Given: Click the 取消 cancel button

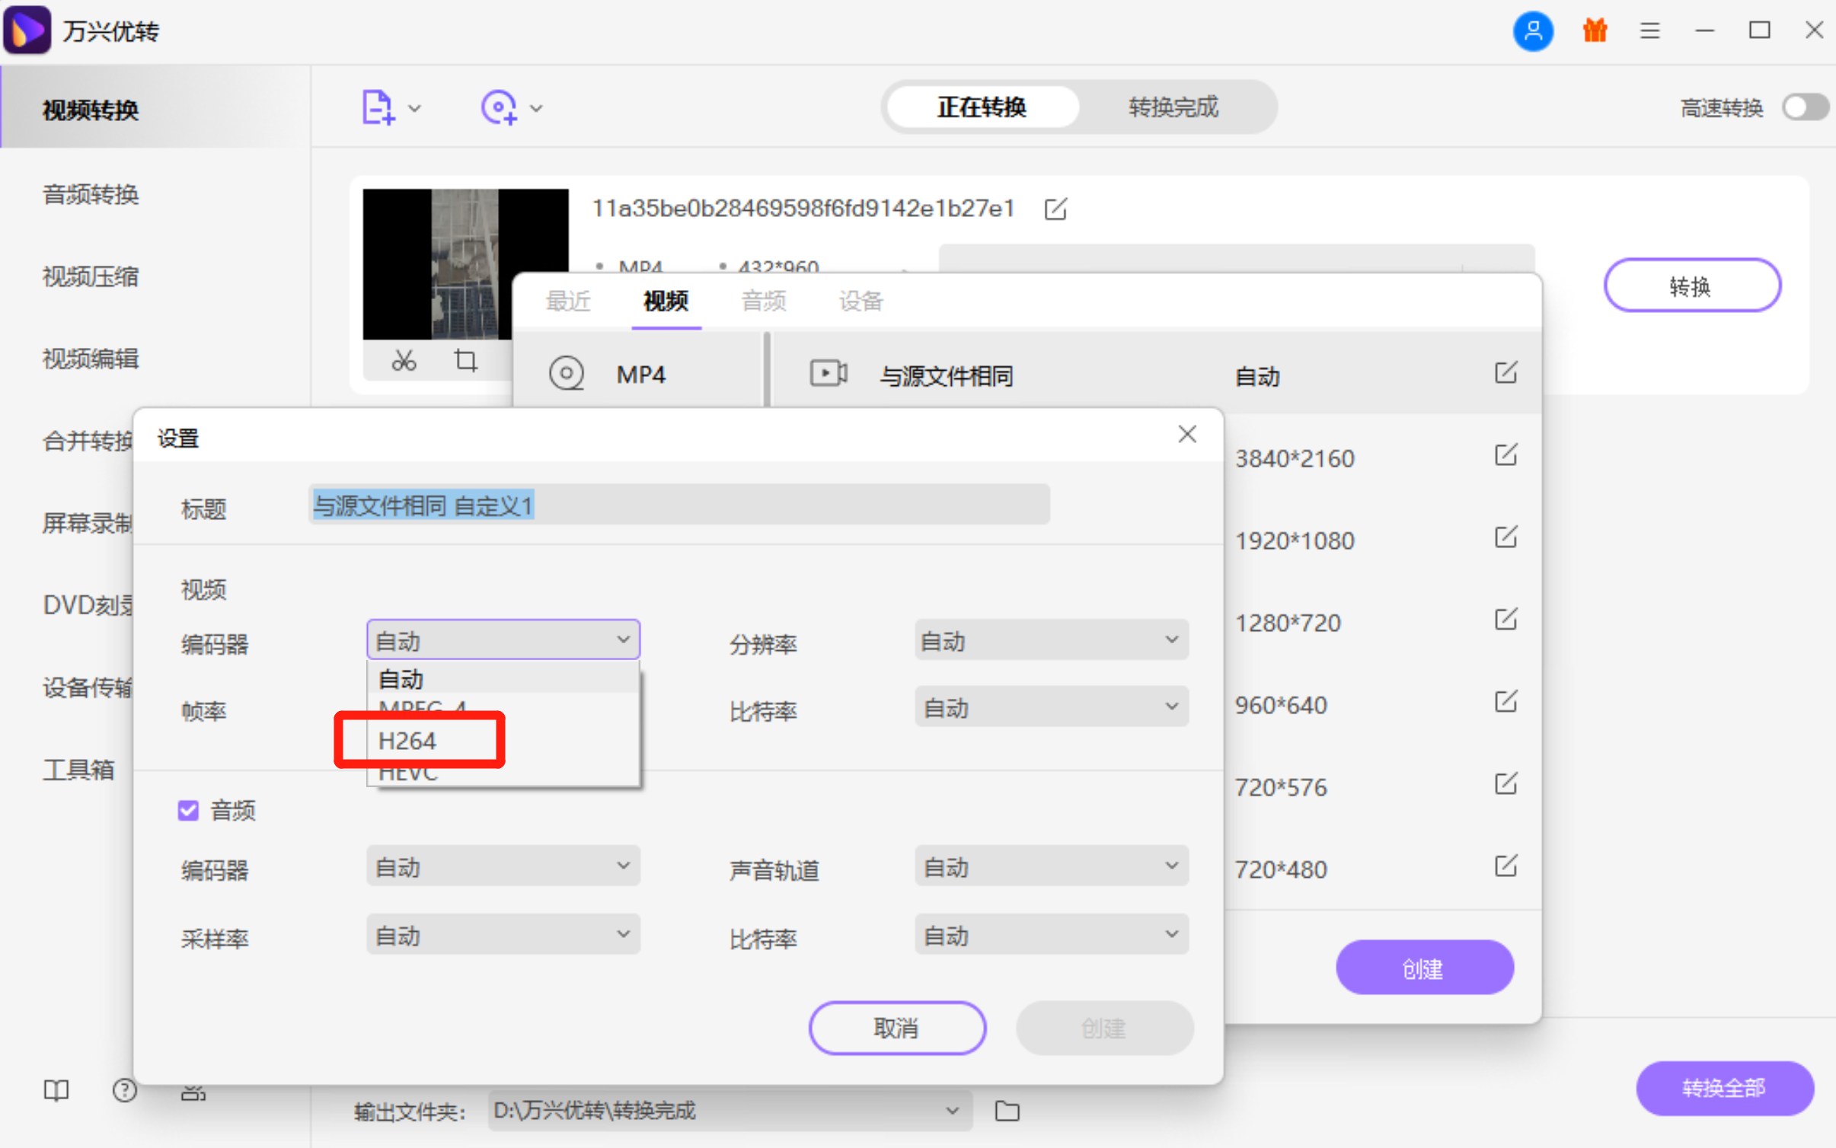Looking at the screenshot, I should pos(896,1028).
